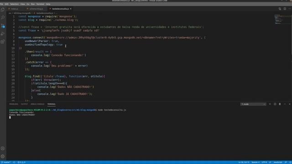292x164 pixels.
Task: Click the open changes icon in editor title
Action: pyautogui.click(x=280, y=9)
